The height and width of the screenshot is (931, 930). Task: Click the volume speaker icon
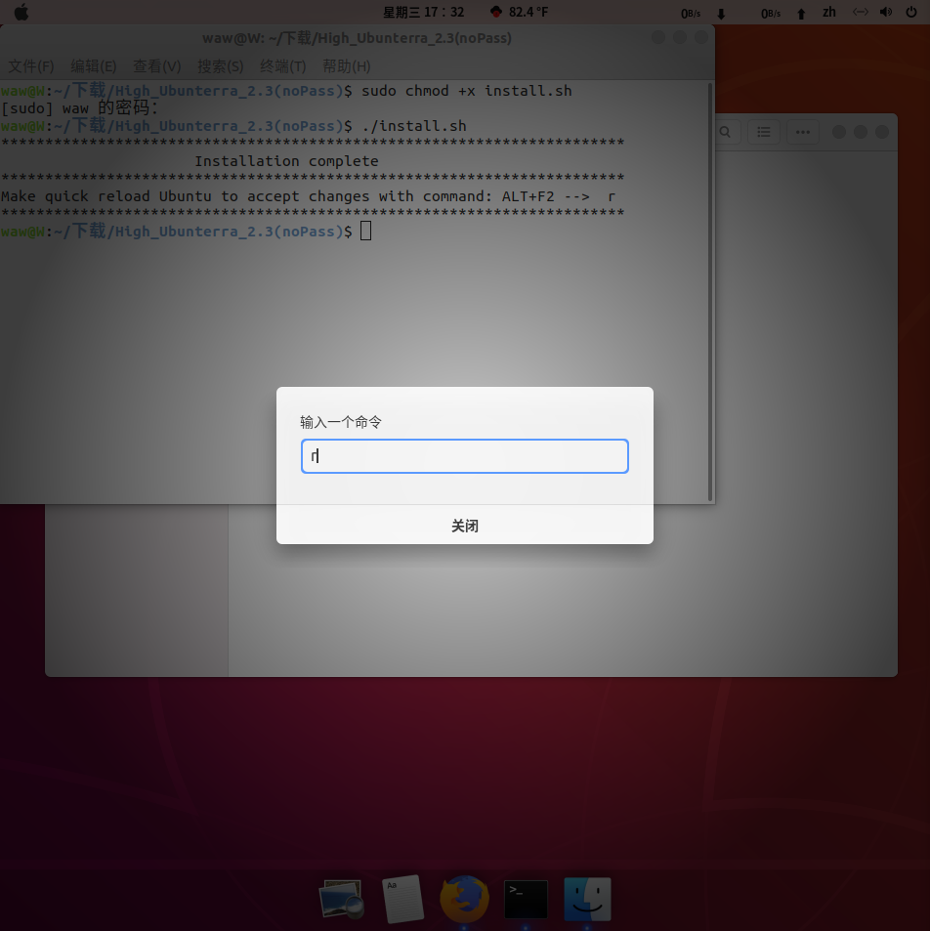(x=886, y=13)
